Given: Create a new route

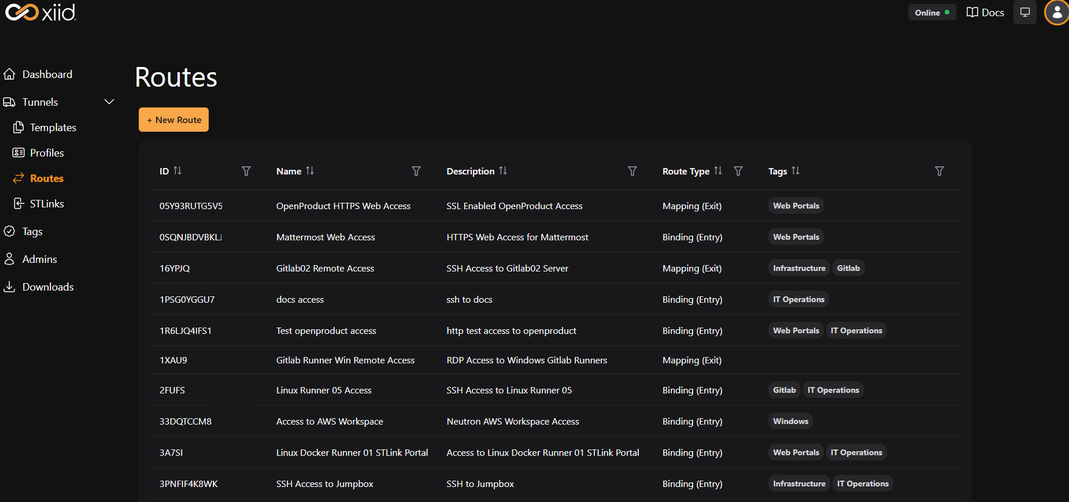Looking at the screenshot, I should coord(173,120).
